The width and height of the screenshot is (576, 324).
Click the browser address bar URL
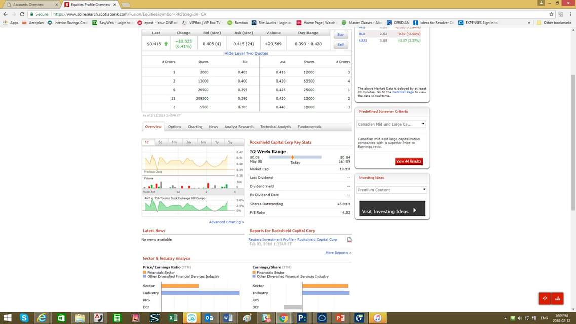pyautogui.click(x=130, y=14)
